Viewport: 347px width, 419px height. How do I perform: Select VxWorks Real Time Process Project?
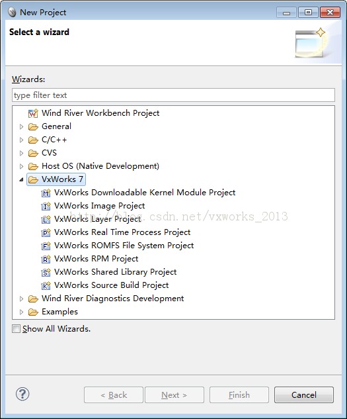coord(122,232)
